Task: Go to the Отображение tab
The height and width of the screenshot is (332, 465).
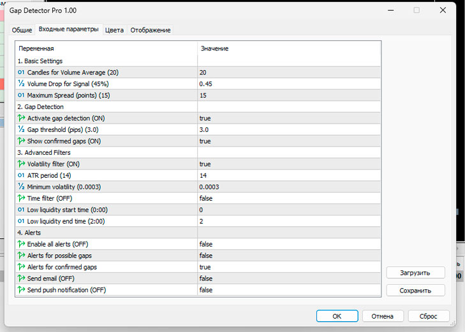Action: [x=151, y=30]
